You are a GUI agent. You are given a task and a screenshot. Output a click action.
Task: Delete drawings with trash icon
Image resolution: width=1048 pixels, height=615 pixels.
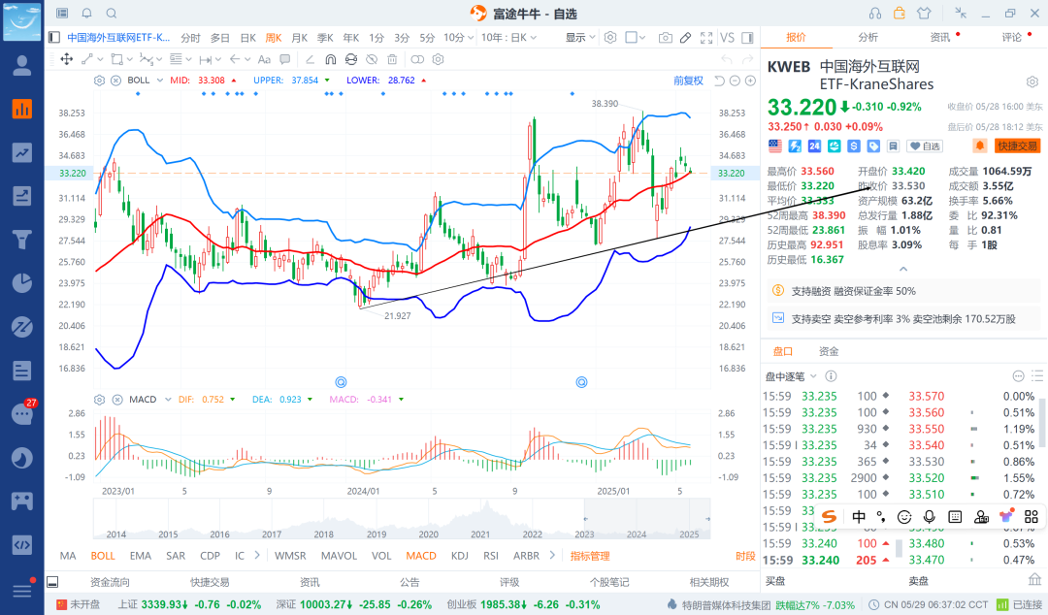click(392, 59)
